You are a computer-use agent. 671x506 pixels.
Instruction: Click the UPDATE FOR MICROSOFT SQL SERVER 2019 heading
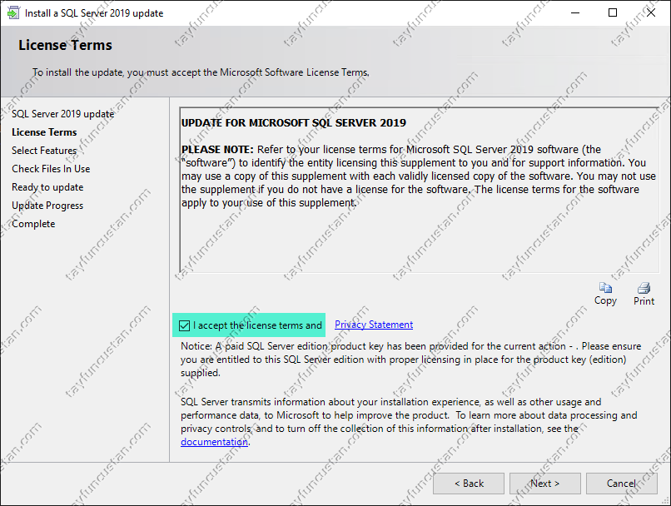294,123
